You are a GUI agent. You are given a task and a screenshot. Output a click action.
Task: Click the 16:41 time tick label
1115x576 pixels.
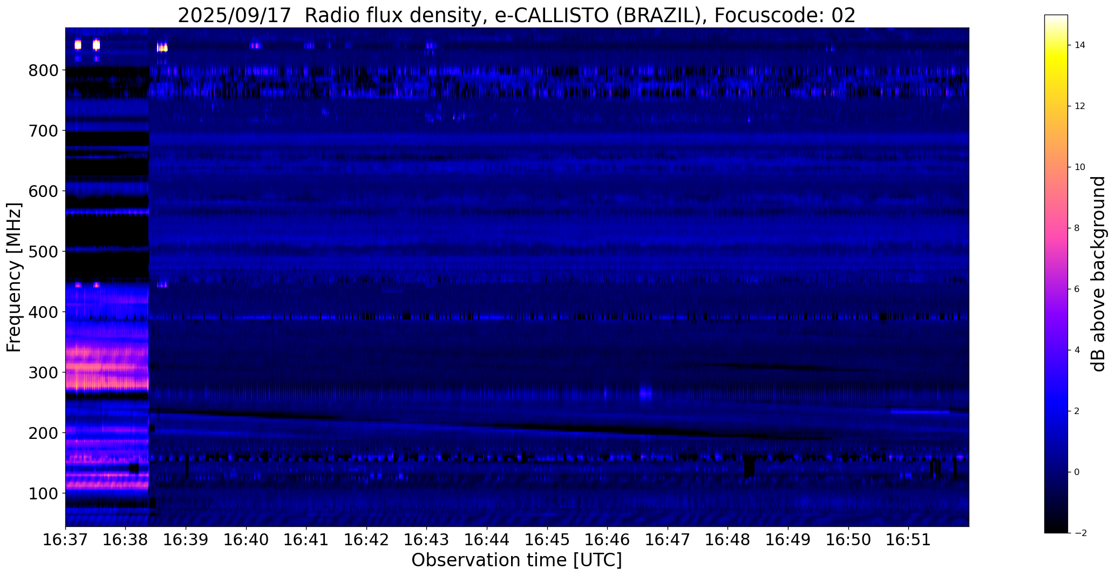(x=307, y=539)
